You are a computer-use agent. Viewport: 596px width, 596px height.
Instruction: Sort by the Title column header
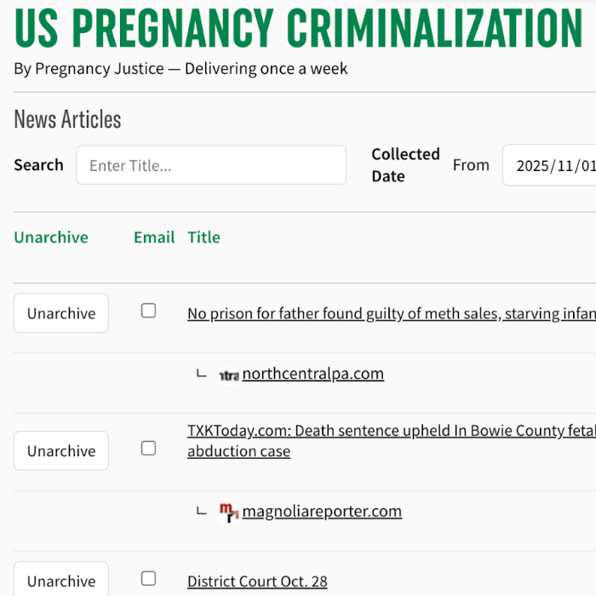click(203, 238)
